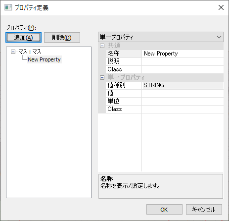Open the 単一プロパティ dropdown
The width and height of the screenshot is (229, 221).
pyautogui.click(x=161, y=37)
